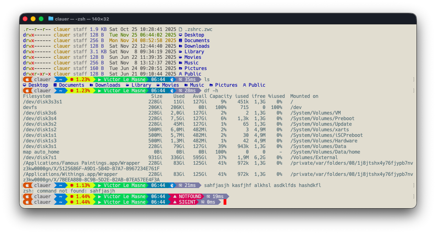The image size is (436, 234).
Task: Click the green zoom button of the terminal window
Action: 41,19
